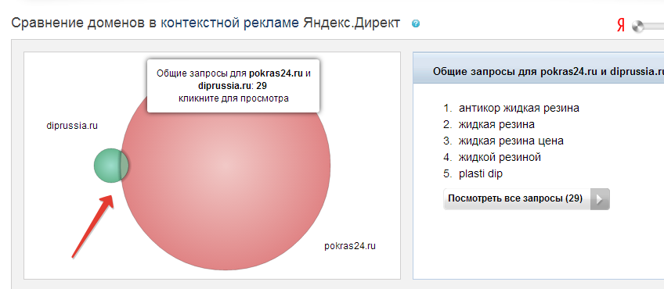Click the tooltip showing 29 common queries

(233, 86)
